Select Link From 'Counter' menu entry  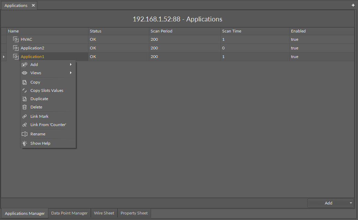(48, 125)
